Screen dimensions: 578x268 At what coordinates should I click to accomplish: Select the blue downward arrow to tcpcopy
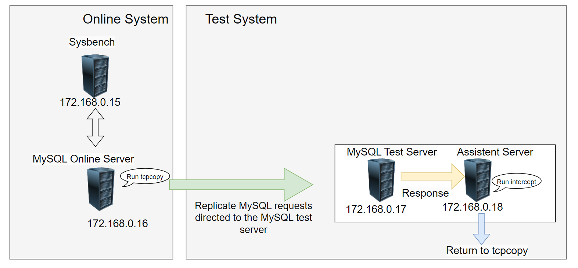[x=481, y=229]
